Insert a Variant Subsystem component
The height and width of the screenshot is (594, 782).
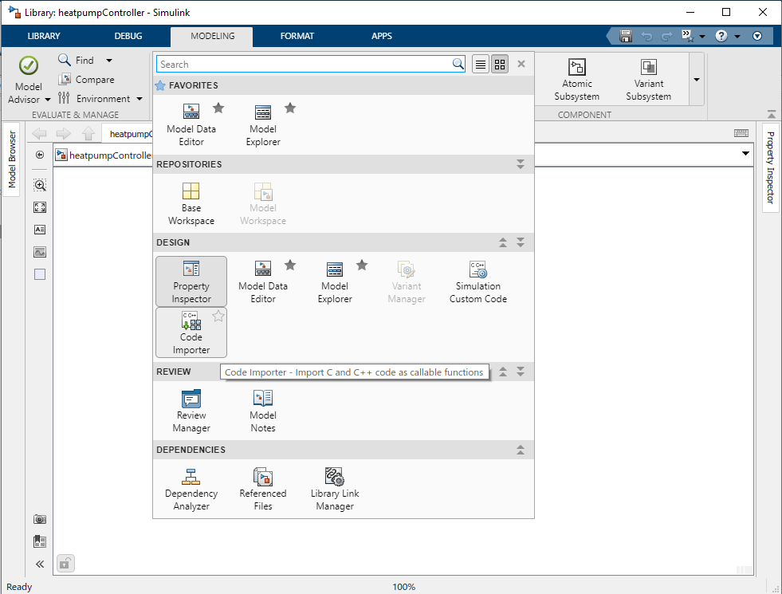[648, 80]
